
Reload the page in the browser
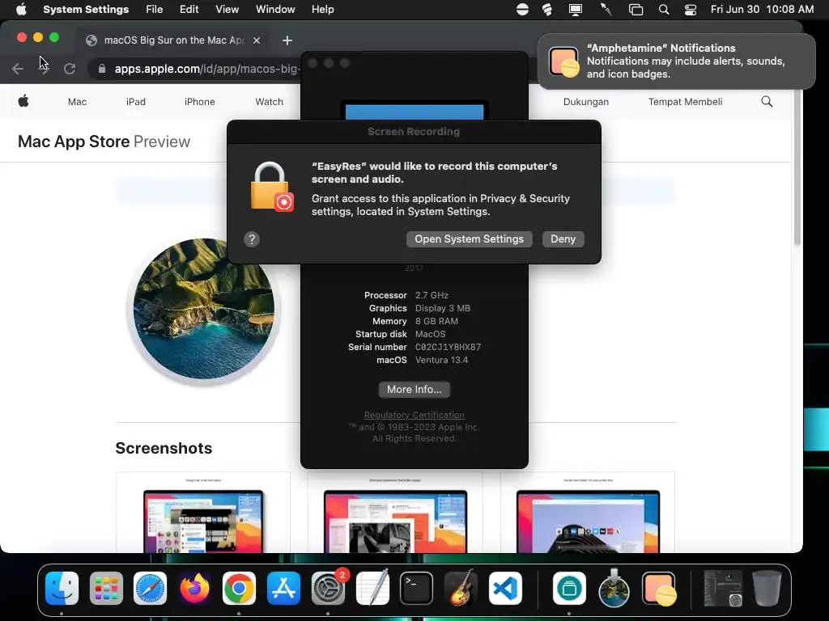(x=70, y=69)
